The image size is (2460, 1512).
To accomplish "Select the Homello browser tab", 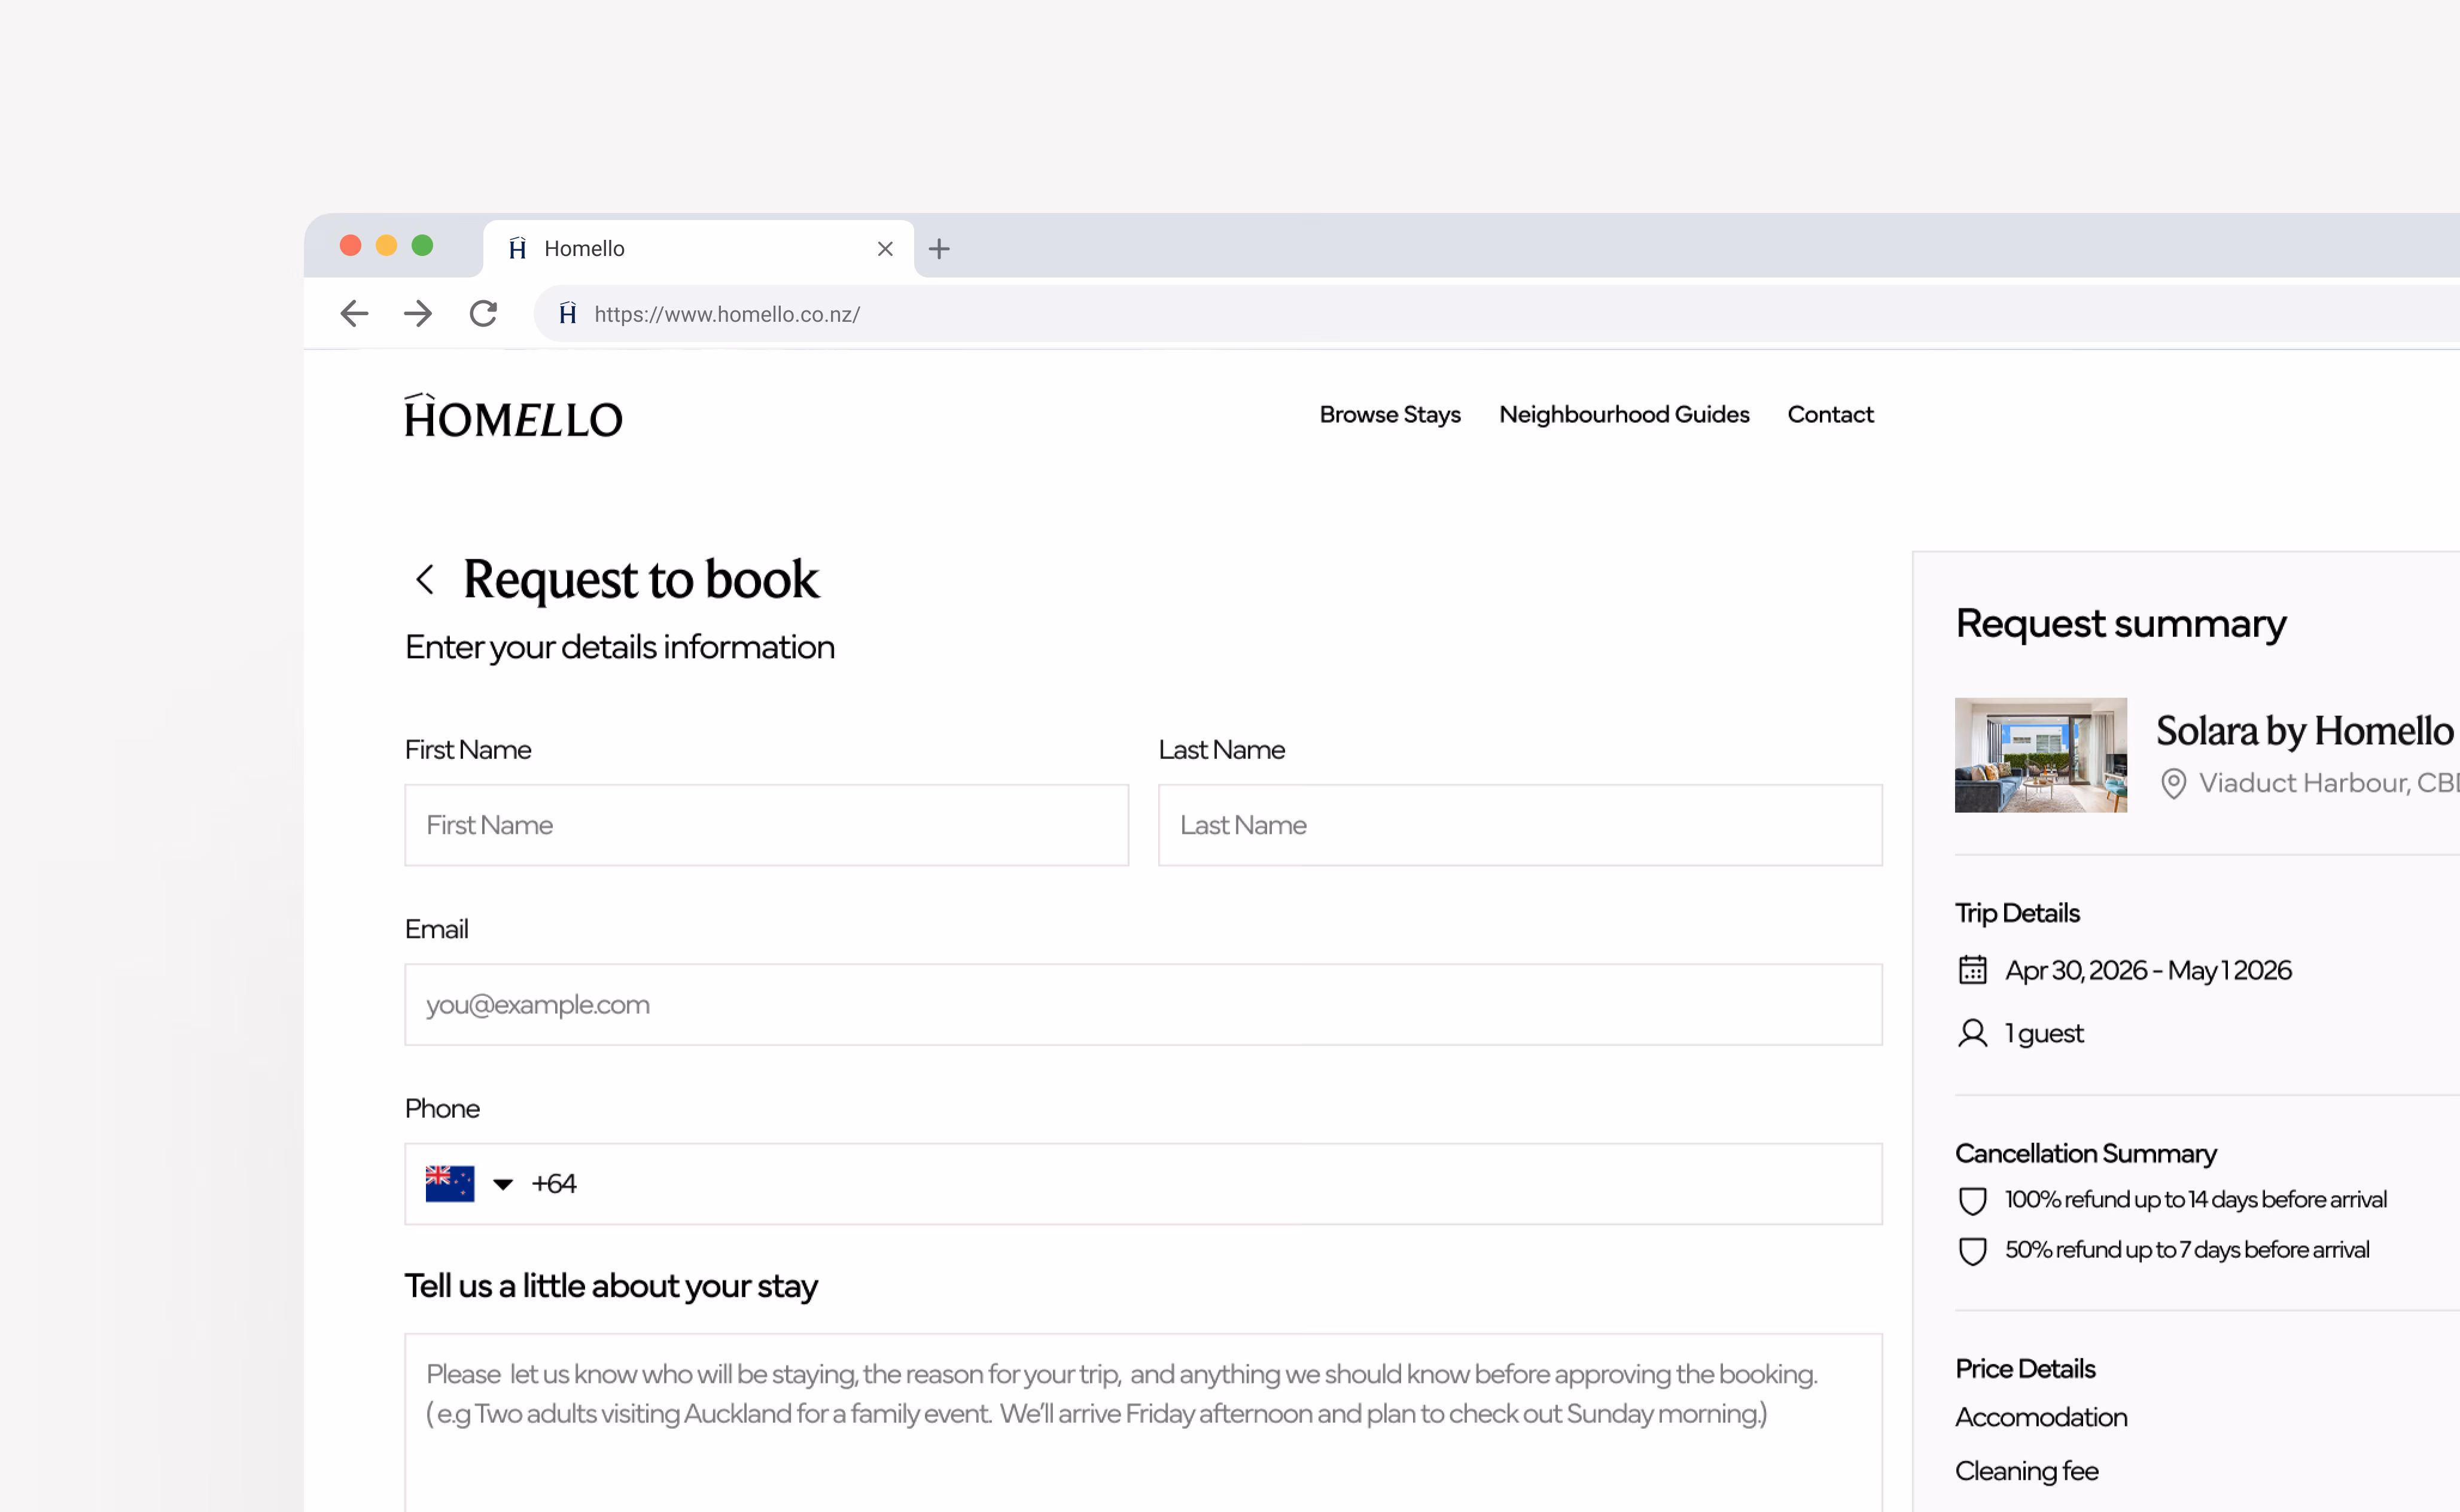I will tap(698, 249).
